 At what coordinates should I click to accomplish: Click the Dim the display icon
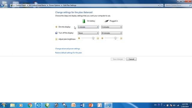pyautogui.click(x=56, y=27)
